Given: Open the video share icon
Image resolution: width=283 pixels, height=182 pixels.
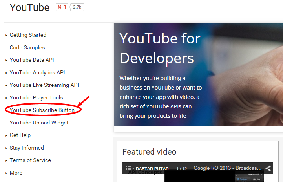Looking at the screenshot, I should (x=268, y=168).
